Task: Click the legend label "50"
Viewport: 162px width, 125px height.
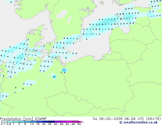Action: coord(79,124)
